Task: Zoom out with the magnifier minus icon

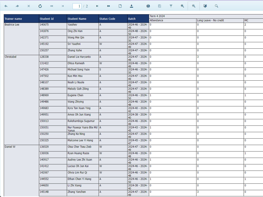Action: (194, 6)
